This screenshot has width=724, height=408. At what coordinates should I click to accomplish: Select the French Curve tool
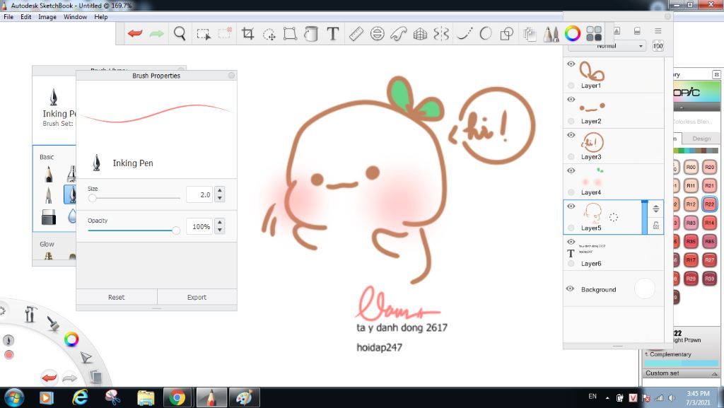pos(399,34)
